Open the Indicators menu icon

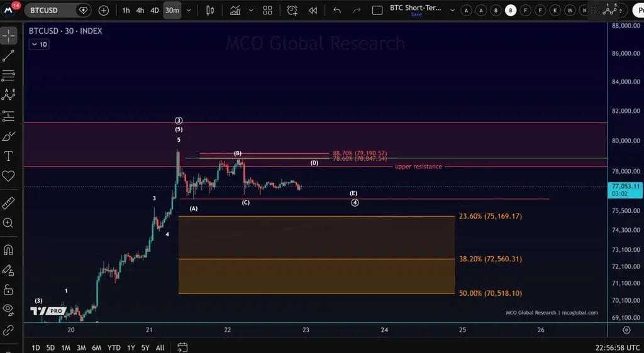[x=235, y=10]
